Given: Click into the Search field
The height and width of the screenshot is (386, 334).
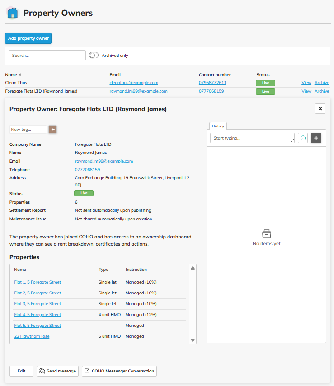Looking at the screenshot, I should (47, 56).
